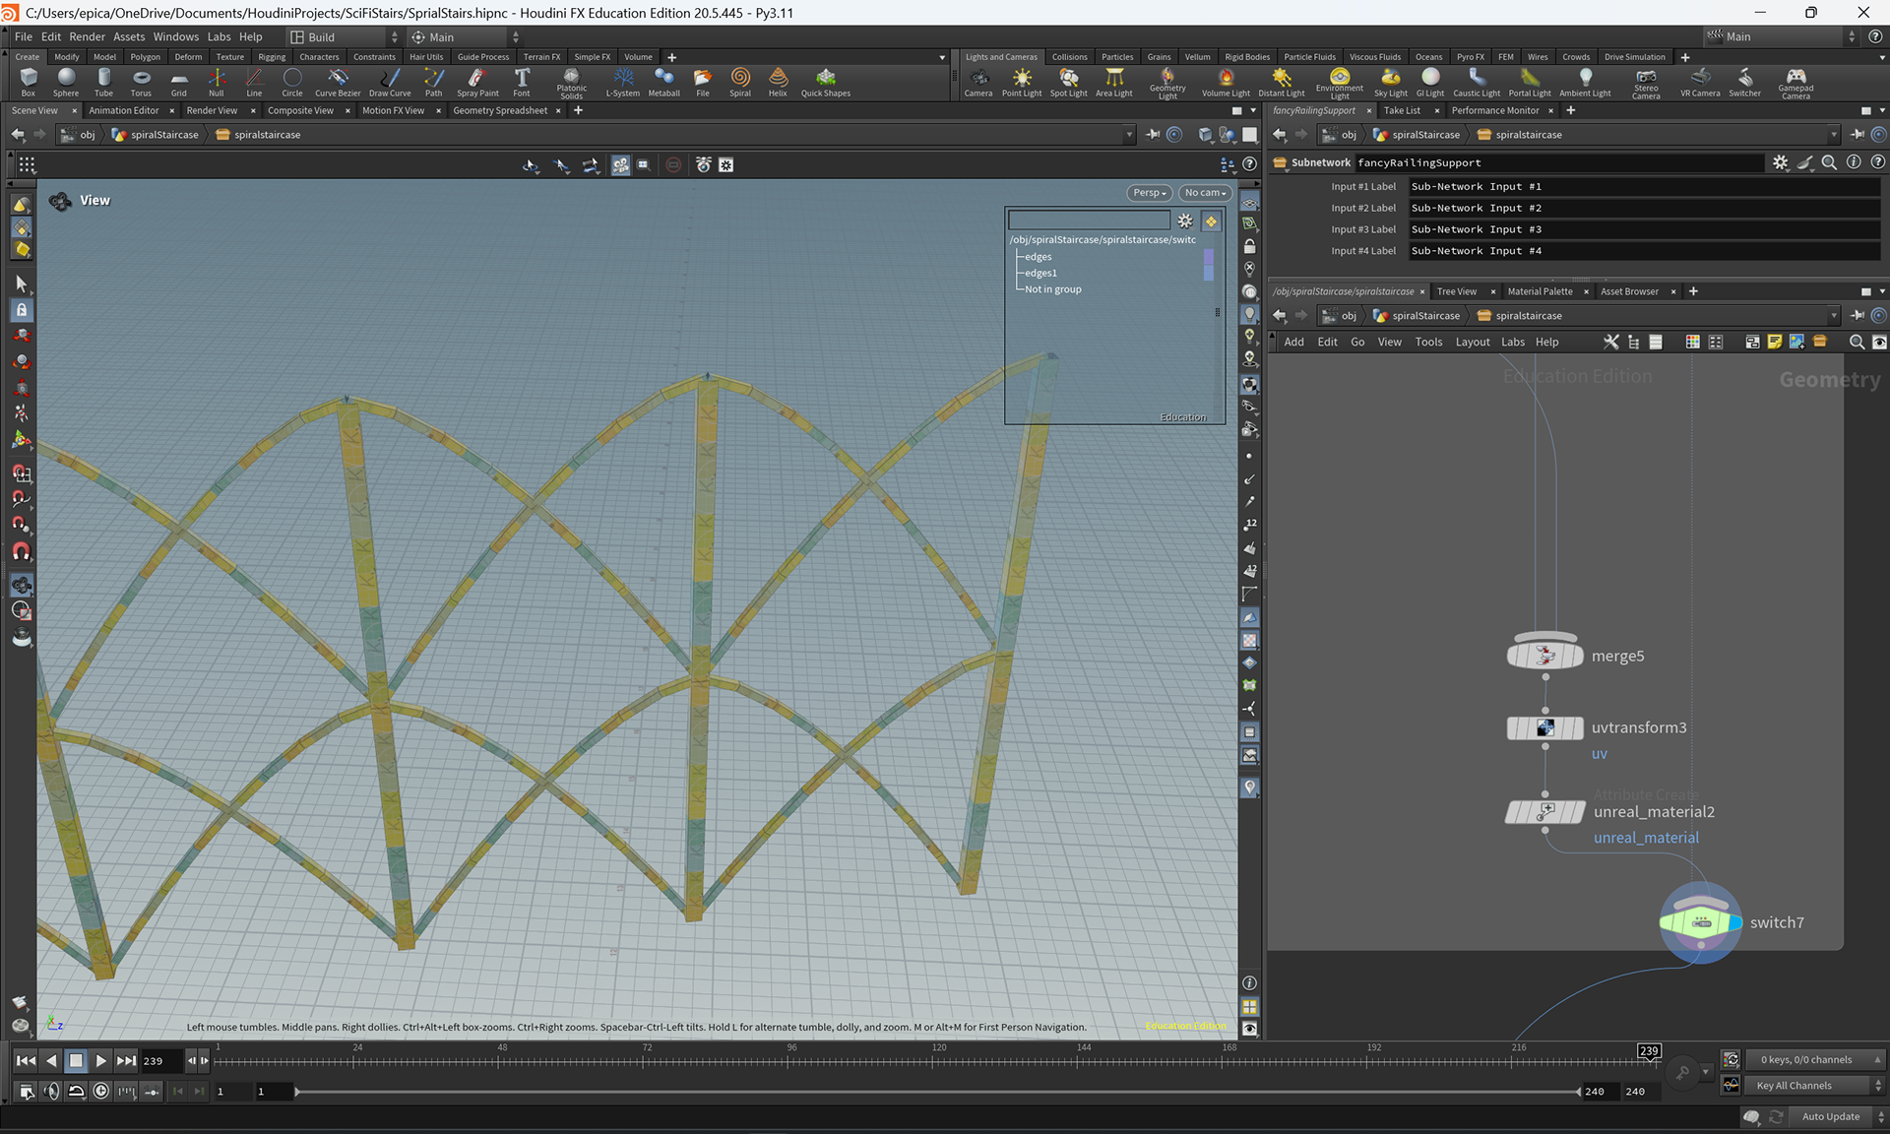Open Quick Shapes tool
The image size is (1890, 1134).
825,83
